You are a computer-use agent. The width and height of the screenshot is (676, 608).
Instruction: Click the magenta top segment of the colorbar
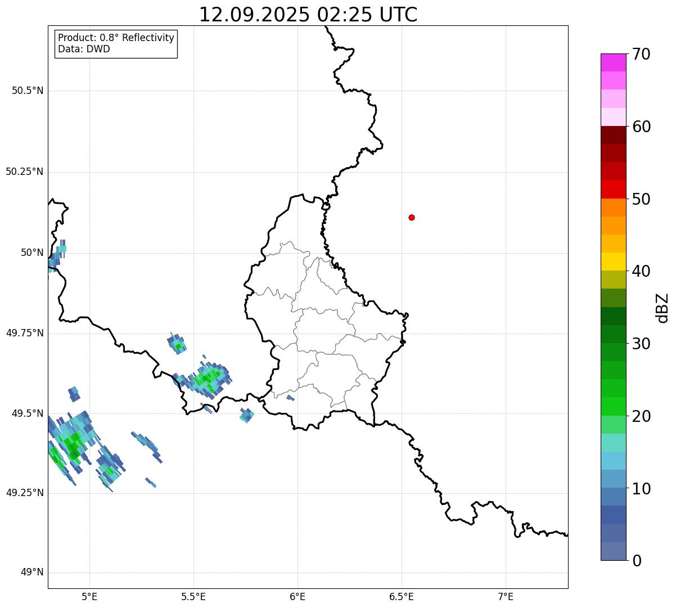click(x=613, y=62)
